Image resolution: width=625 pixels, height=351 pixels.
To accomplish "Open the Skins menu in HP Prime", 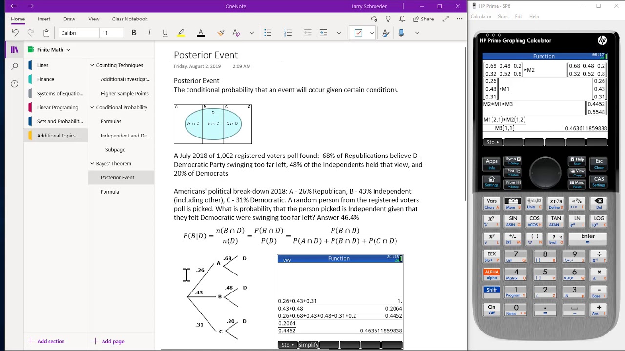I will [503, 16].
